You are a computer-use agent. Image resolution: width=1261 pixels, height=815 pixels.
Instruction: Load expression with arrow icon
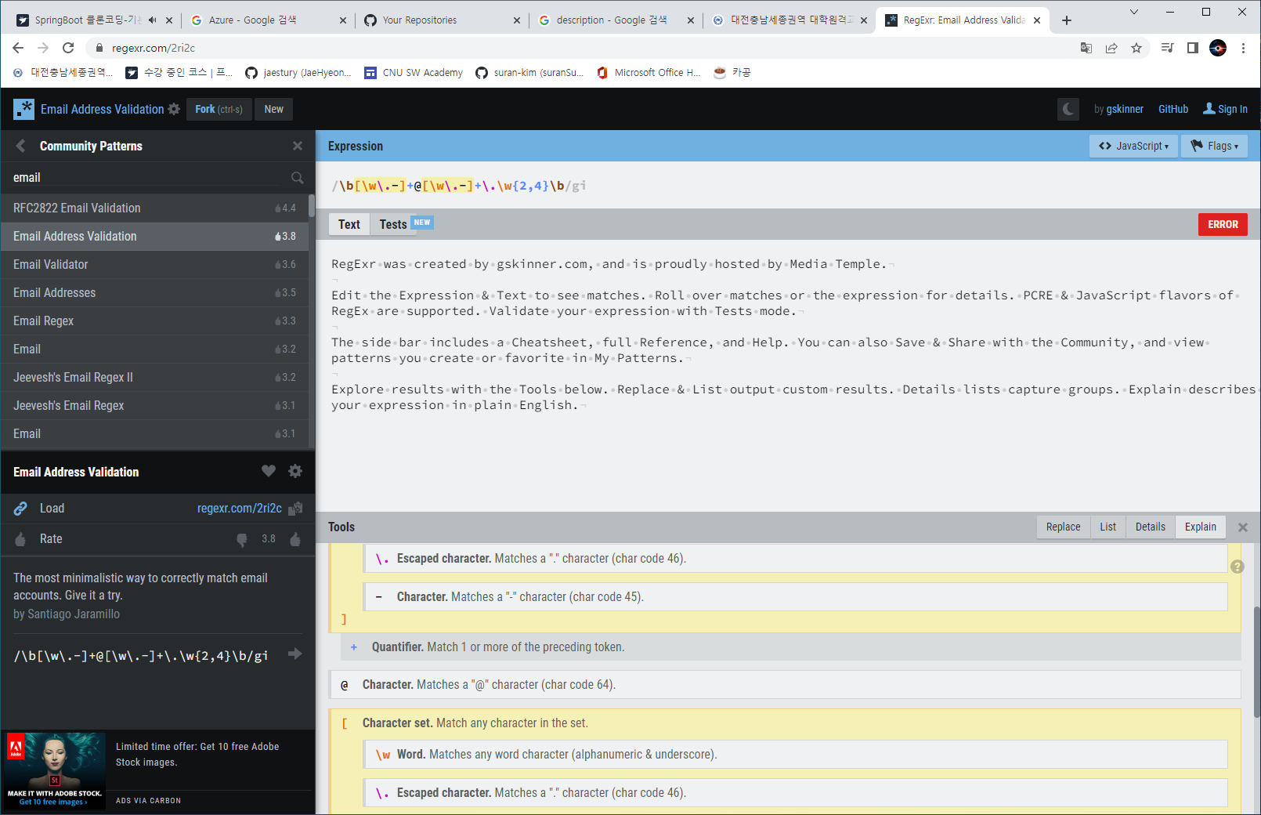(x=295, y=654)
